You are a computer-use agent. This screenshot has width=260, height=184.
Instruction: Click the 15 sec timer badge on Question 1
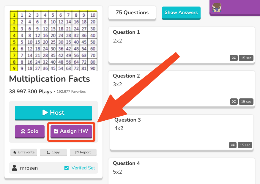[x=246, y=58]
